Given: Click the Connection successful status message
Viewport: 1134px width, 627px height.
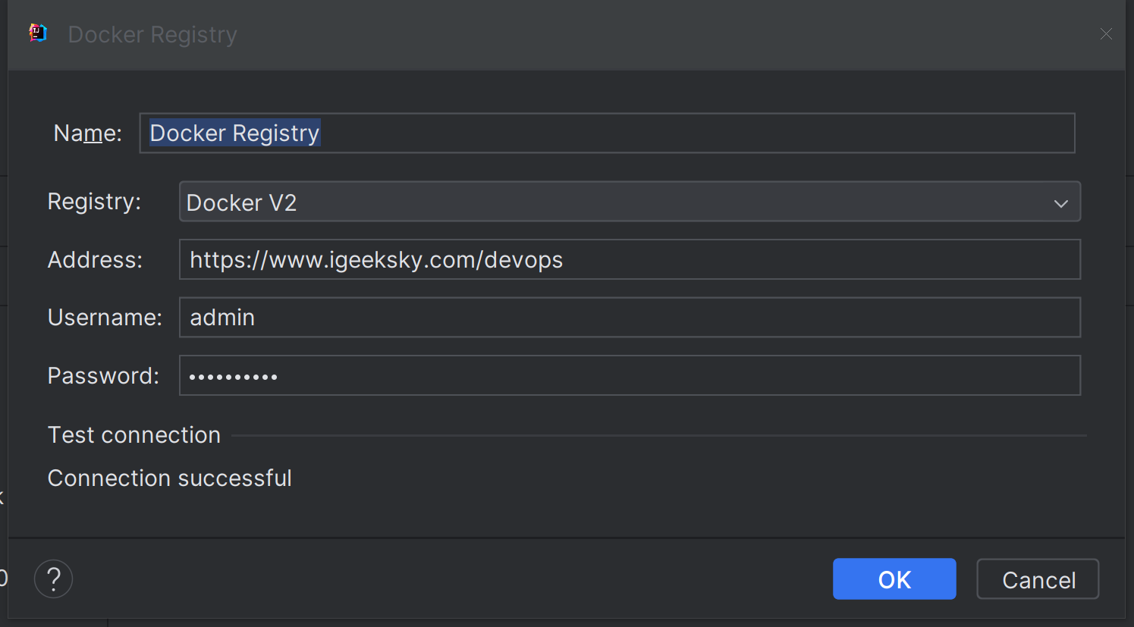Looking at the screenshot, I should pyautogui.click(x=170, y=478).
